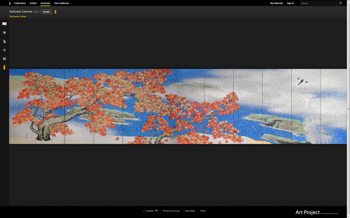This screenshot has width=350, height=218.
Task: Click the Art Project home figurine icon
Action: [x=10, y=3]
